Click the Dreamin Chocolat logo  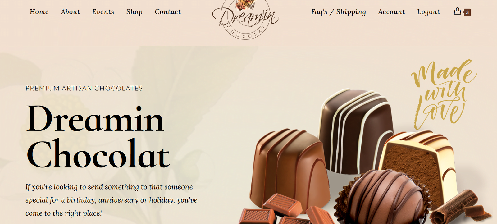tap(245, 19)
